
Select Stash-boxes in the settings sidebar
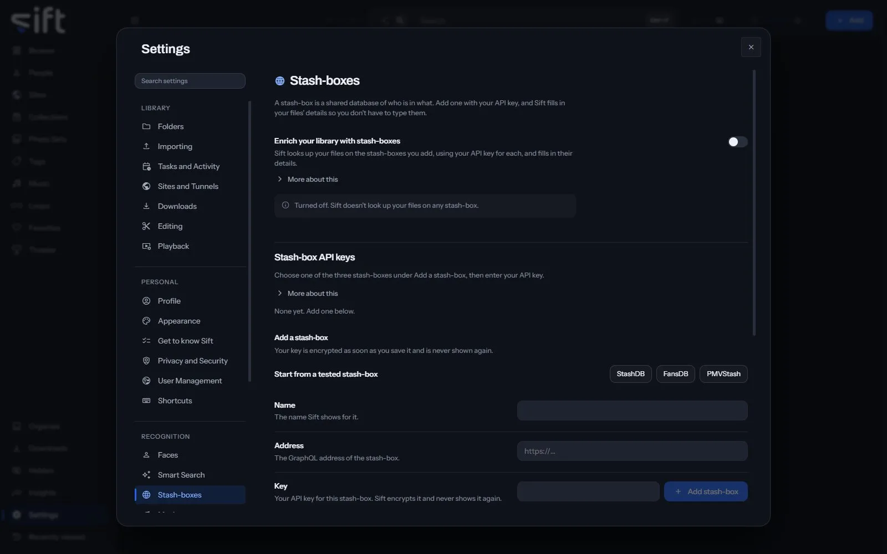tap(190, 495)
